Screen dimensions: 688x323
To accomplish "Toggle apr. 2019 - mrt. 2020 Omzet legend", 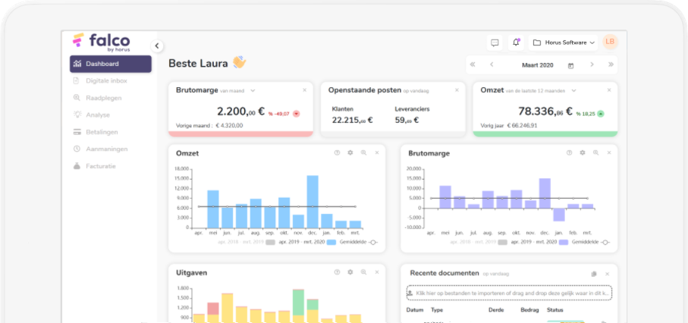I will 307,243.
